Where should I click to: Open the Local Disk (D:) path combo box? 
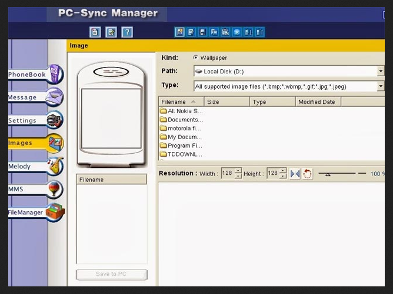coord(289,71)
